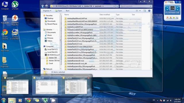Select the Adobe Dreamweaver desktop folder

(5, 62)
